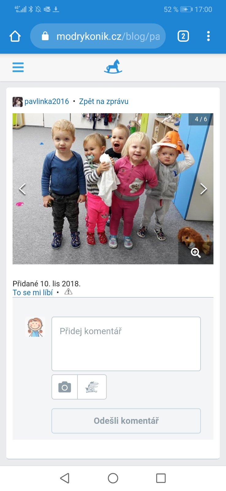Open the sticker picker with shark icon

point(92,387)
